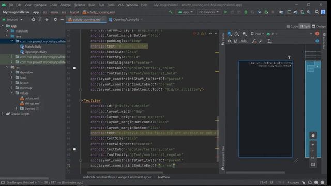The height and width of the screenshot is (186, 331).
Task: Reset design preview zoom to 1:1
Action: pos(313,158)
